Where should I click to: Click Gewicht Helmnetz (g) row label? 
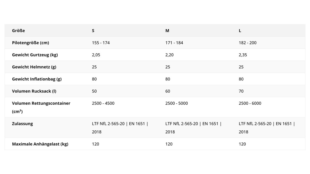(x=34, y=67)
